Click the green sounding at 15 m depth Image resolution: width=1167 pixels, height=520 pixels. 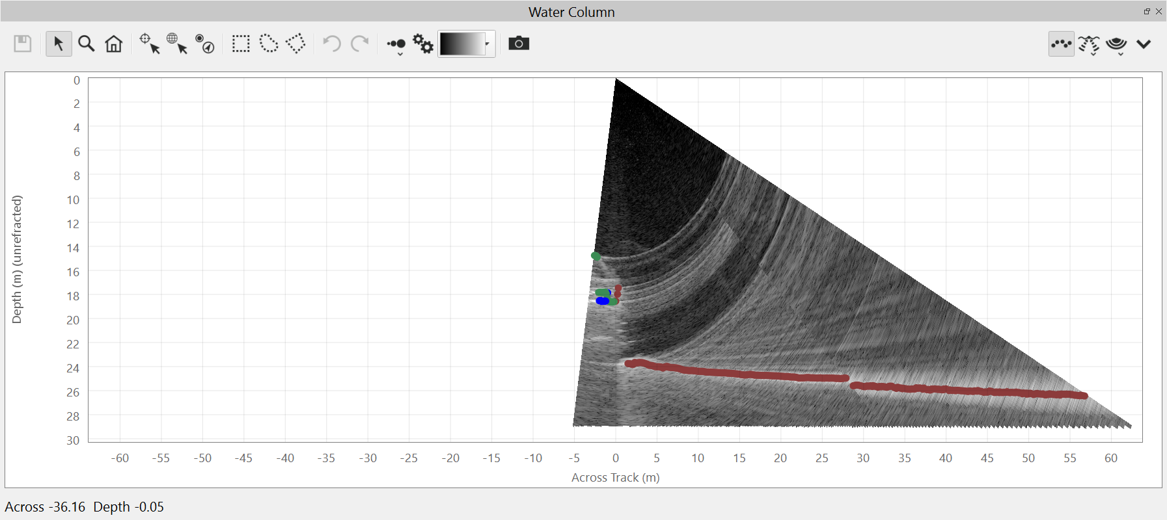point(596,256)
